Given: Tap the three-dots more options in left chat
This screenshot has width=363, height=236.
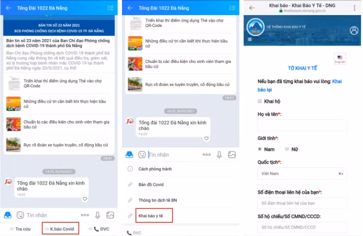Looking at the screenshot, I should point(85,215).
